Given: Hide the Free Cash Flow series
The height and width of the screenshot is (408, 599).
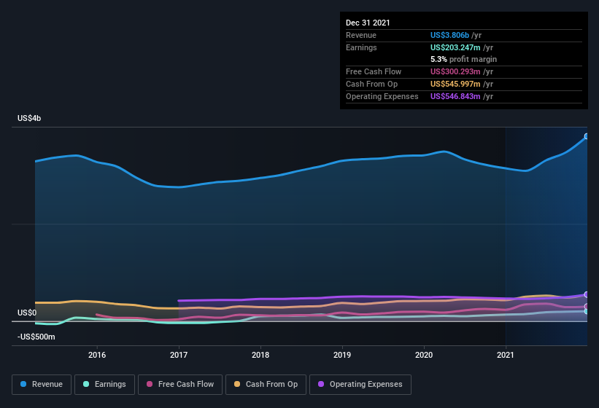Looking at the screenshot, I should (x=180, y=385).
